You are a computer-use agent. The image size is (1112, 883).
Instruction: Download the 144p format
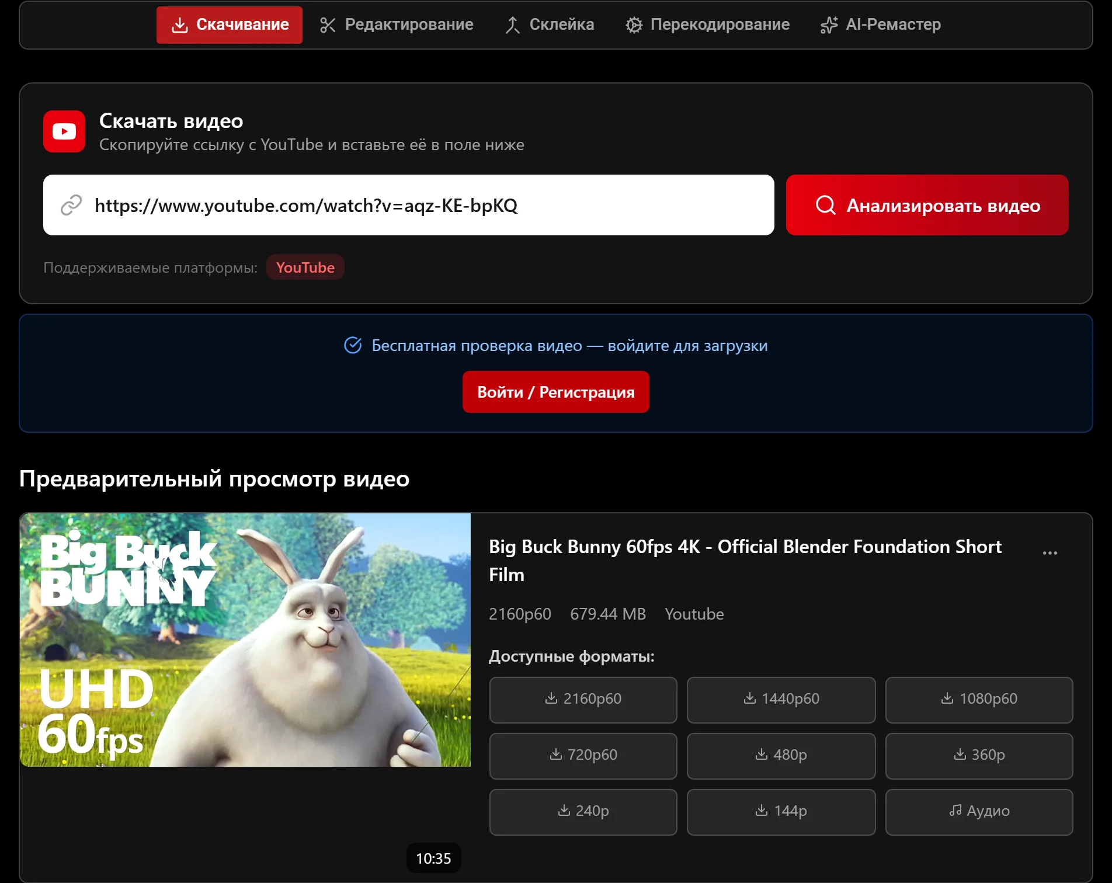pyautogui.click(x=781, y=812)
